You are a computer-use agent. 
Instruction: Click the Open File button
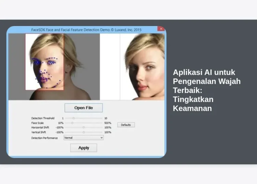coord(84,108)
